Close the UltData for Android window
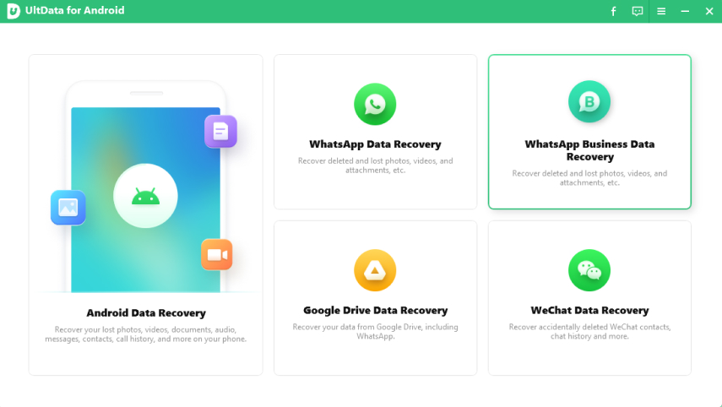 [709, 11]
